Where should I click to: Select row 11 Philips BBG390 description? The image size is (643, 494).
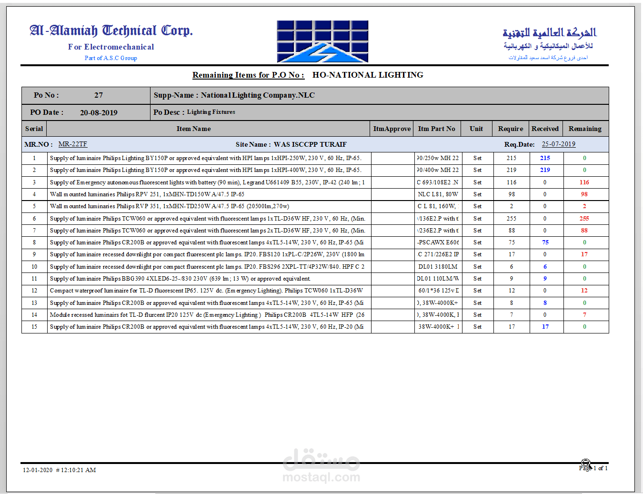coord(180,279)
